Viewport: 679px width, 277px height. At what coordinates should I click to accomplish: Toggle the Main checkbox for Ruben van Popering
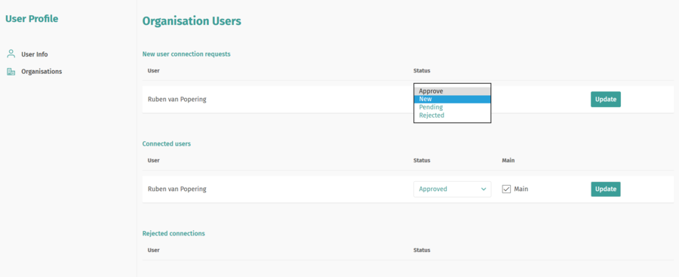(506, 189)
